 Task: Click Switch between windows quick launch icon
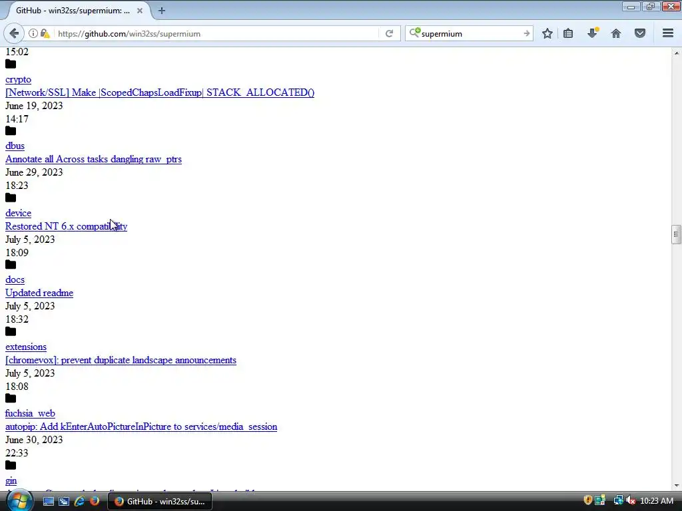[x=64, y=502]
